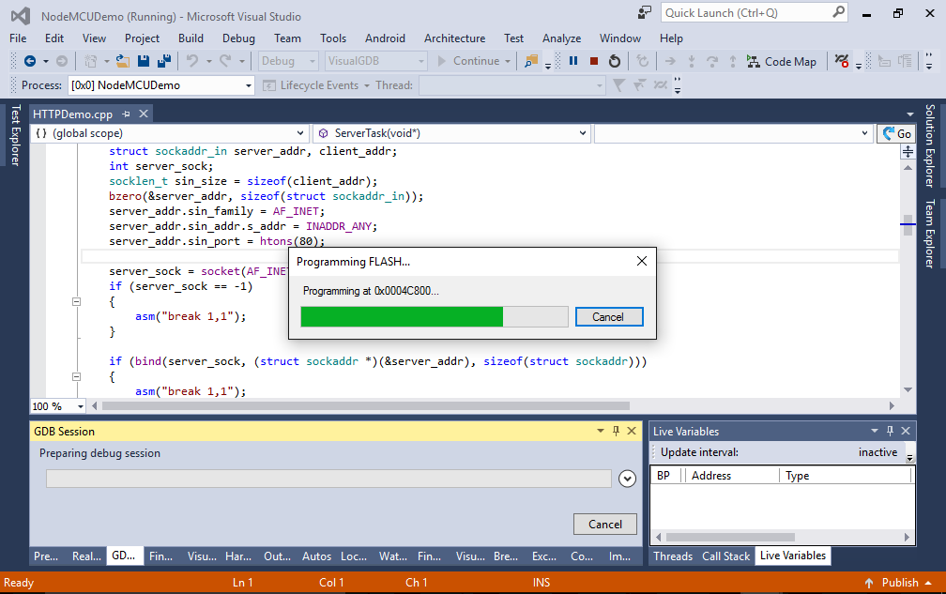The image size is (946, 594).
Task: Open the Debug menu
Action: (x=238, y=38)
